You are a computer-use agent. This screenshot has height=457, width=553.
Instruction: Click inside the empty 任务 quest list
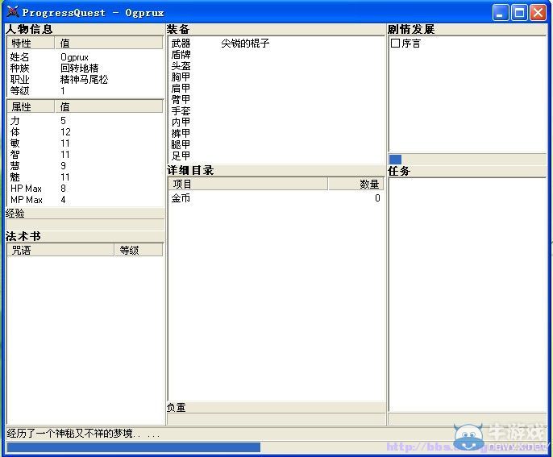click(468, 294)
